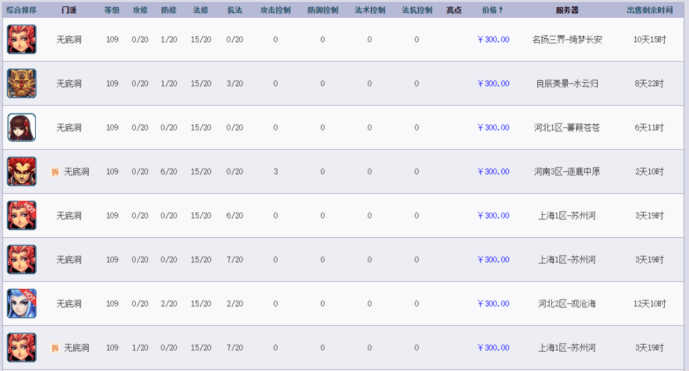Sort by 价格 column header

[492, 10]
